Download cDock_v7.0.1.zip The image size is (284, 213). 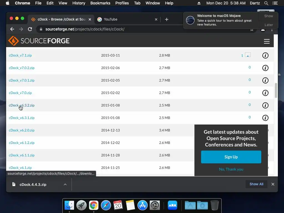point(22,80)
